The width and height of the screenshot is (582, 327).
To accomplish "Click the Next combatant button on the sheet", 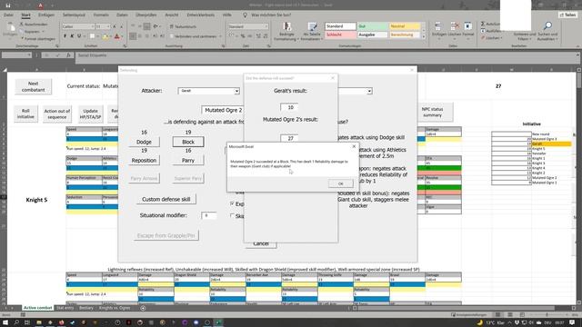I will tap(33, 86).
